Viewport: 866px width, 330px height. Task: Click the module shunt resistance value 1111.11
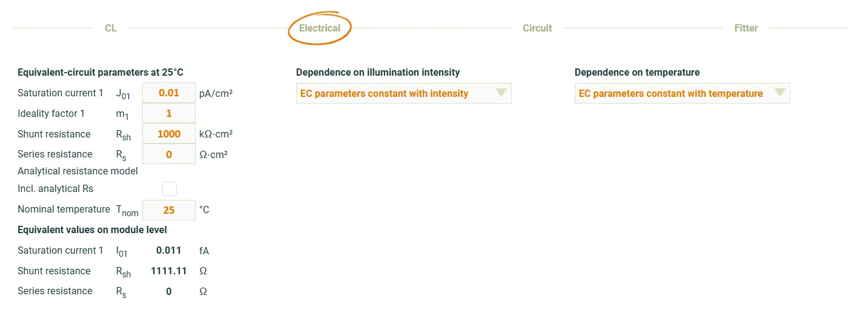click(x=168, y=271)
